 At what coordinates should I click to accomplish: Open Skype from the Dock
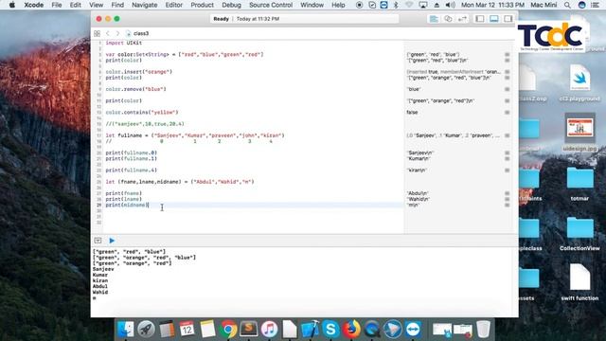click(x=330, y=330)
